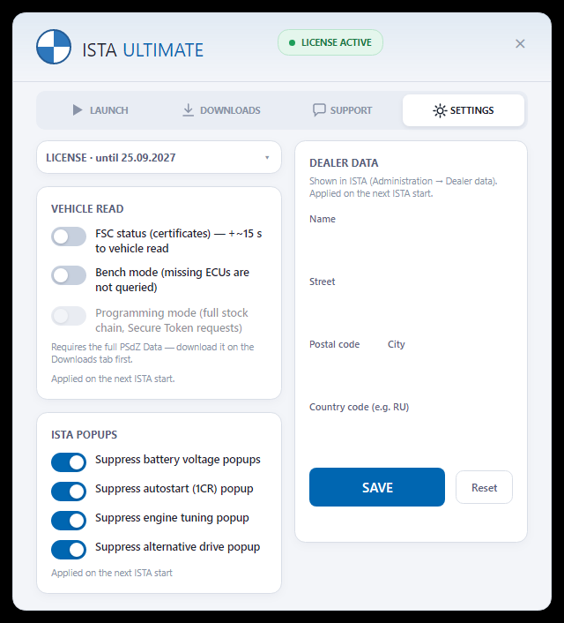
Task: Expand the License until 25.09.2027 dropdown
Action: [159, 157]
